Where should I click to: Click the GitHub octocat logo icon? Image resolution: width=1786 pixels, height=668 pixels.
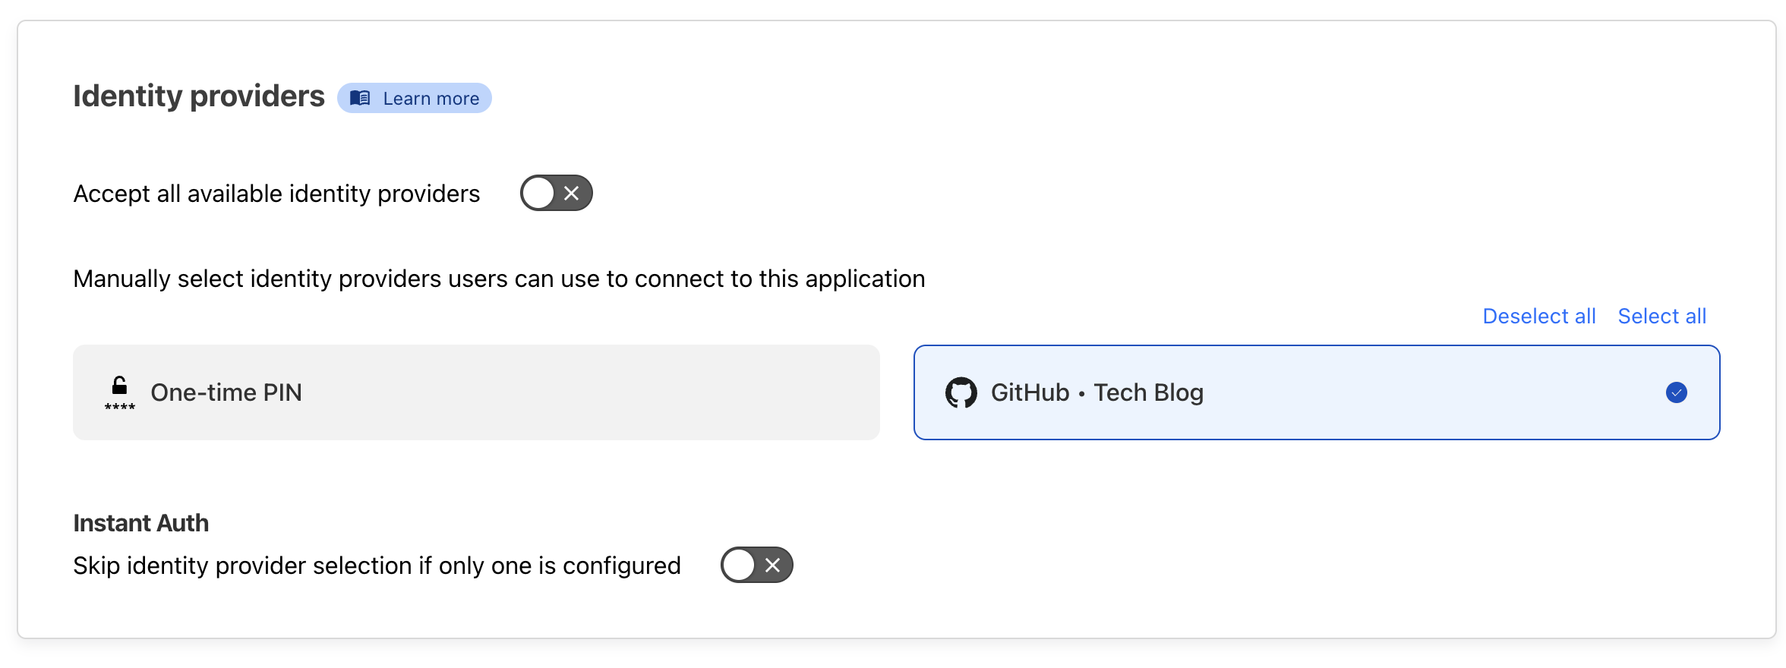point(961,392)
